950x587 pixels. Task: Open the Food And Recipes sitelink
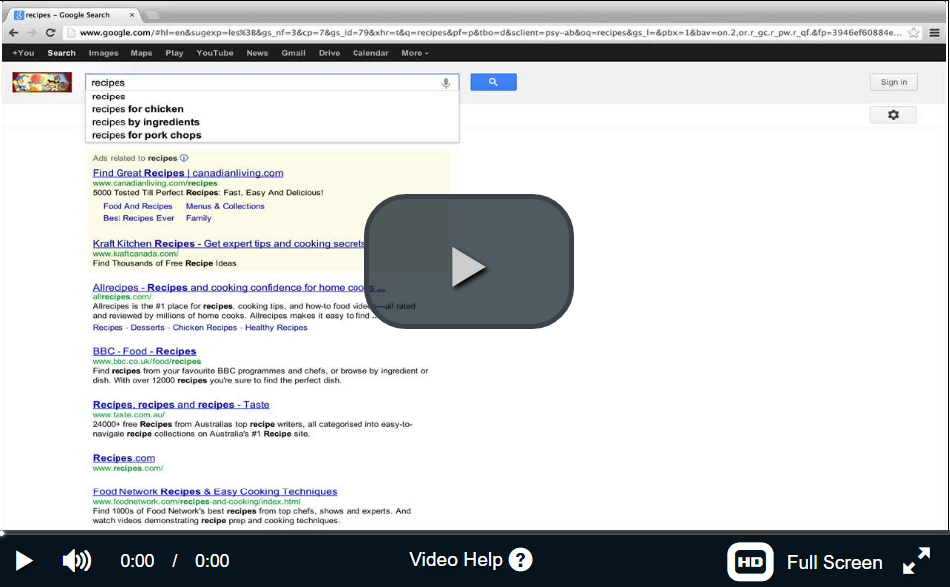coord(137,206)
